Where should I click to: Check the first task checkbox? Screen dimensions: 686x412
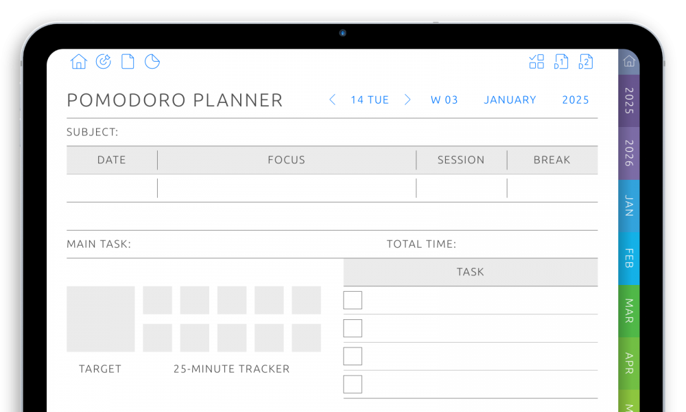[x=353, y=300]
